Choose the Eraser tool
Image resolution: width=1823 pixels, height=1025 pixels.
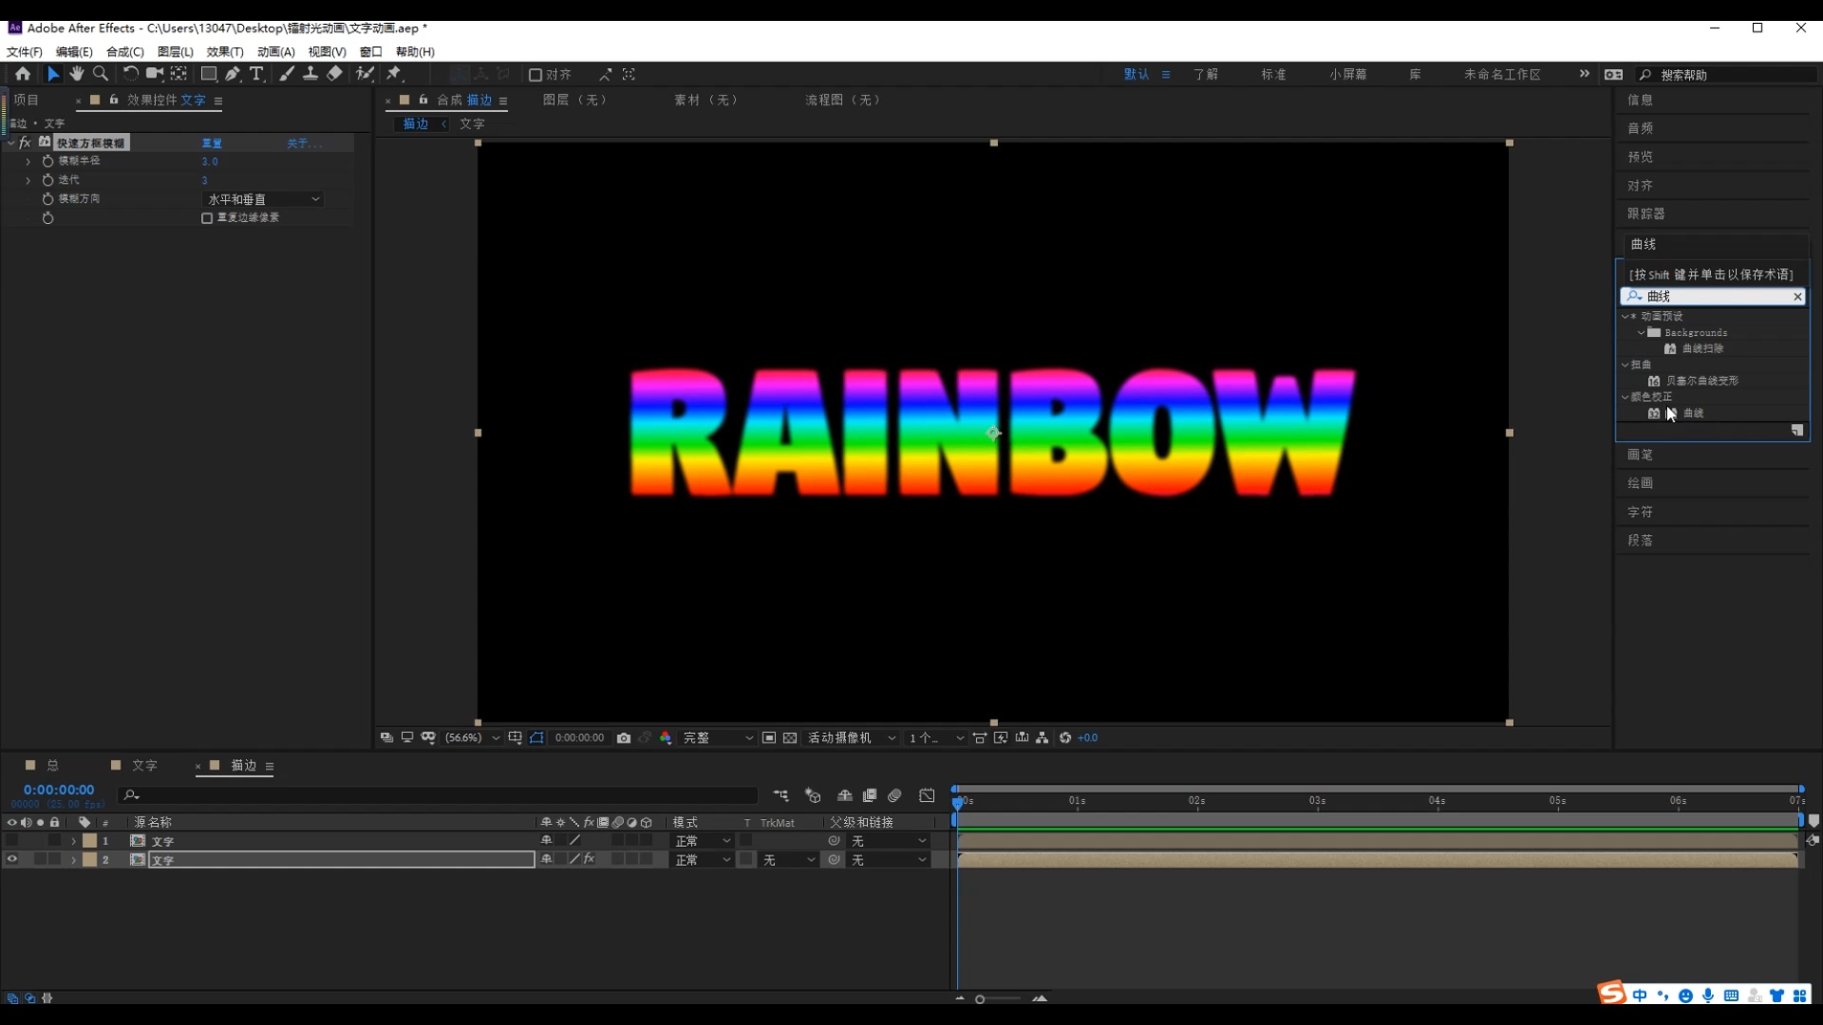pyautogui.click(x=334, y=74)
